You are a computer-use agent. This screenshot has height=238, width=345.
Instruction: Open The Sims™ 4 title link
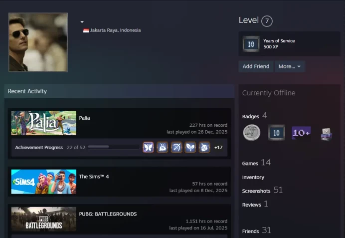tap(94, 177)
